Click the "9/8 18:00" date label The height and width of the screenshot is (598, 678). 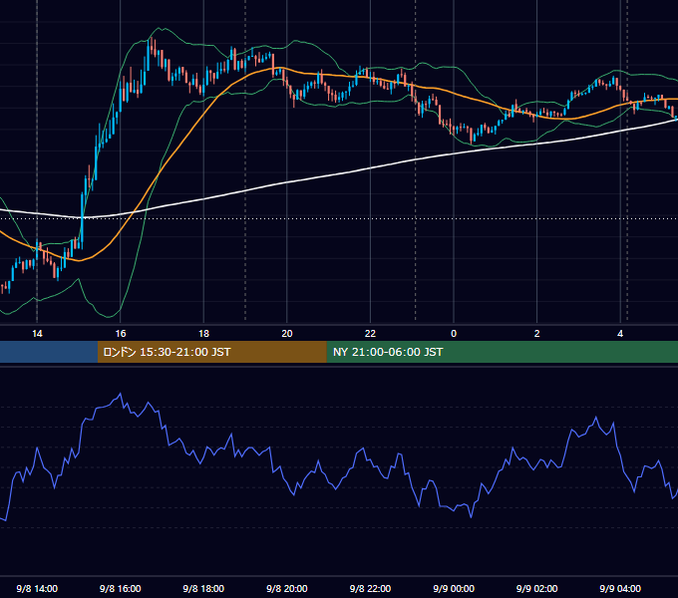tap(203, 588)
